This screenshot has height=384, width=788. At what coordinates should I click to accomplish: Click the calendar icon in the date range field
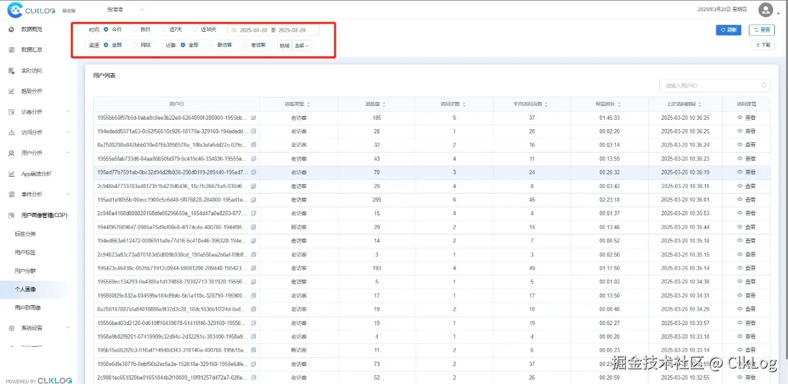(234, 30)
